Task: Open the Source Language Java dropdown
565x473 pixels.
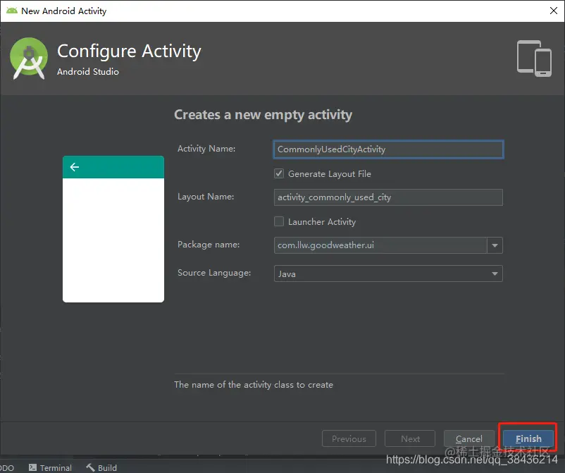Action: pyautogui.click(x=388, y=274)
